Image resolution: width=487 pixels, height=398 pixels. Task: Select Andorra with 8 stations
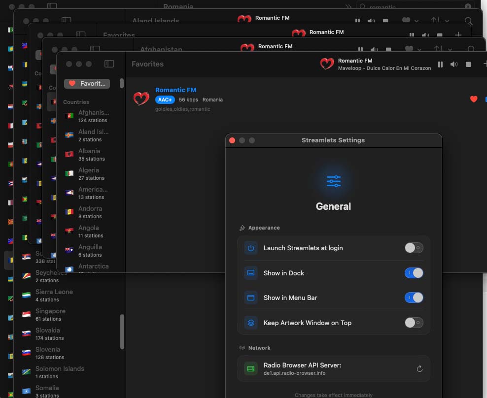(x=90, y=212)
